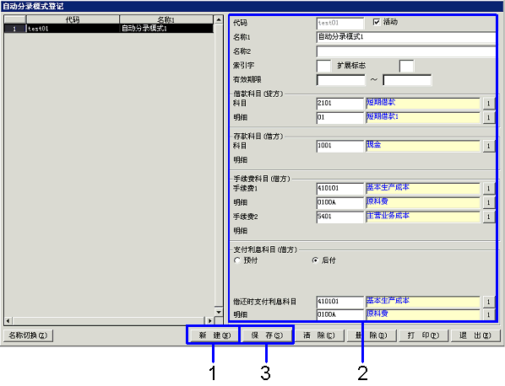The height and width of the screenshot is (386, 505).
Task: Click list scrollbar down arrow
Action: [219, 312]
